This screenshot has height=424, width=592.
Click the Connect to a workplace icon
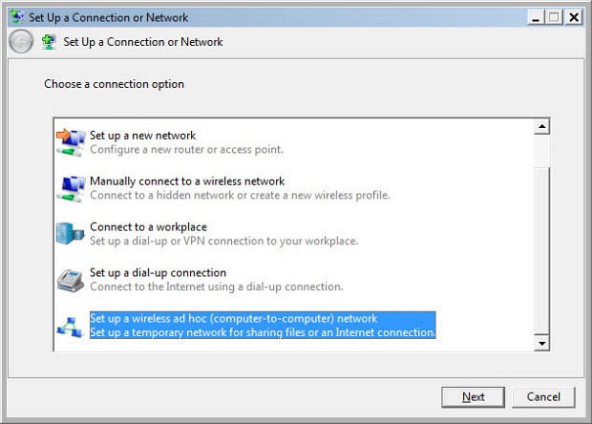click(71, 233)
